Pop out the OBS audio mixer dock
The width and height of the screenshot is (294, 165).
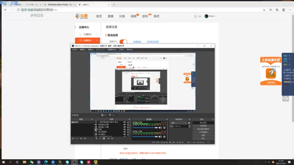pos(167,120)
